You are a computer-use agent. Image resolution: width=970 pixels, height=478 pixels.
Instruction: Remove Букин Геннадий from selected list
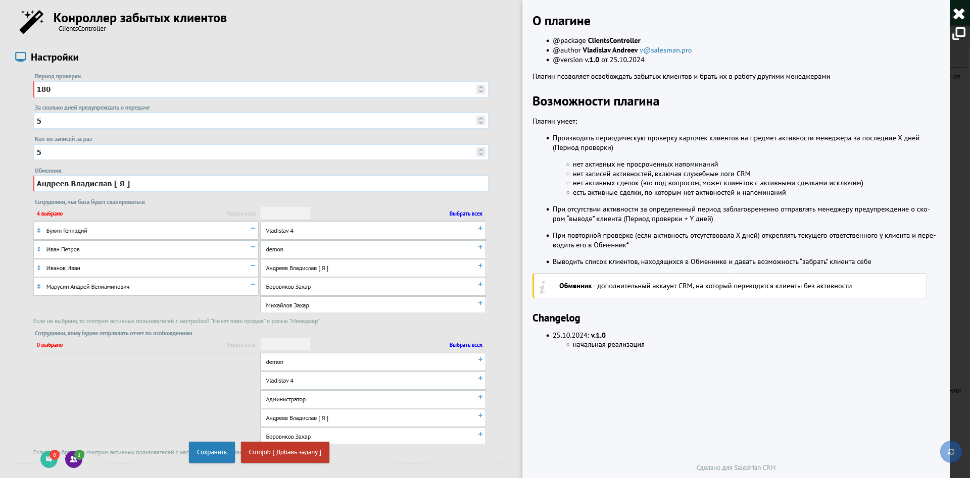(253, 228)
